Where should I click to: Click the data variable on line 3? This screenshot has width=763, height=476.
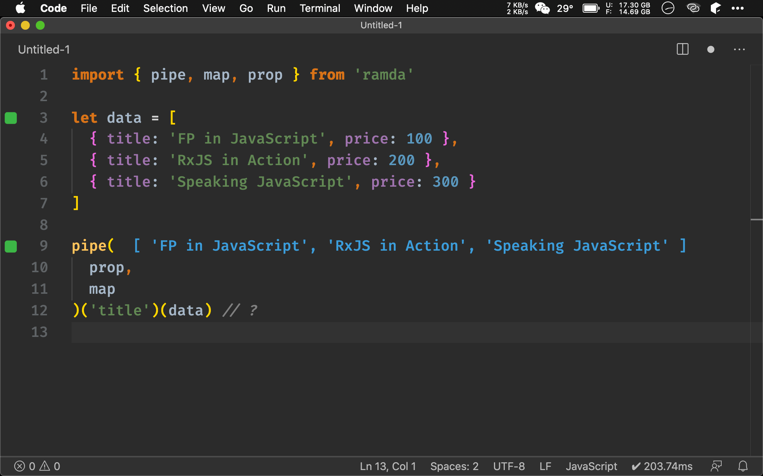124,118
